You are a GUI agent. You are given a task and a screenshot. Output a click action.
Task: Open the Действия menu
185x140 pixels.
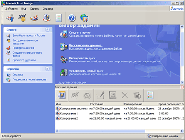click(12, 9)
